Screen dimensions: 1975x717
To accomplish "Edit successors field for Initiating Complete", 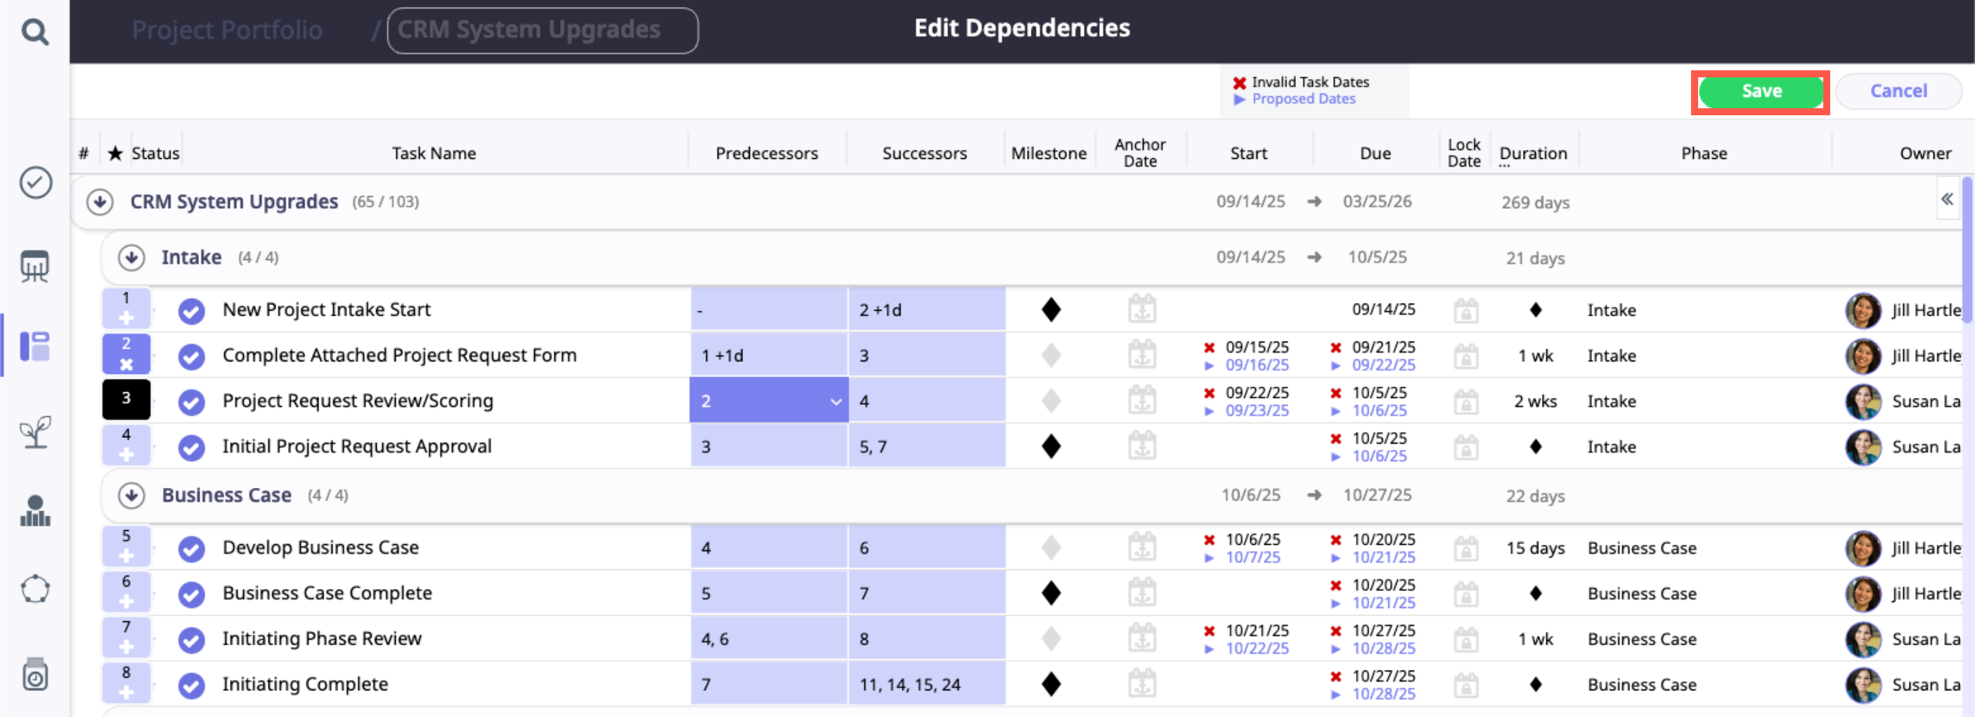I will [926, 684].
